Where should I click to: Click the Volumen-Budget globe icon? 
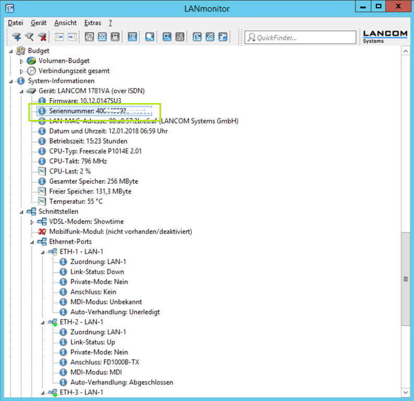coord(32,61)
